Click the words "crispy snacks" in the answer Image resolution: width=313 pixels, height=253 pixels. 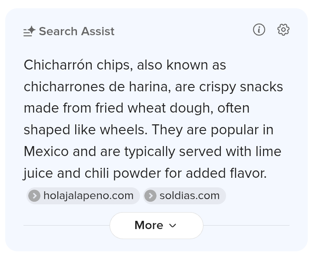point(241,87)
